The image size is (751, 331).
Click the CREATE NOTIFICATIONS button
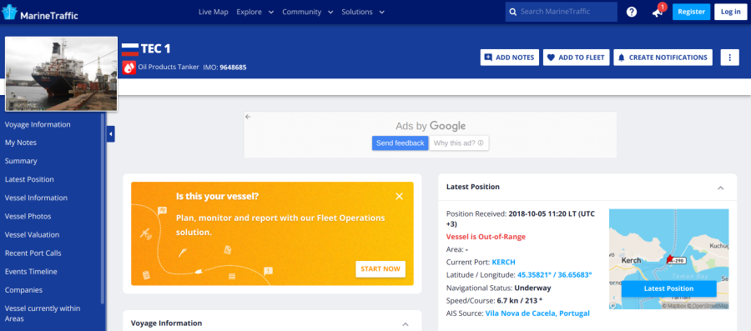[x=663, y=58]
